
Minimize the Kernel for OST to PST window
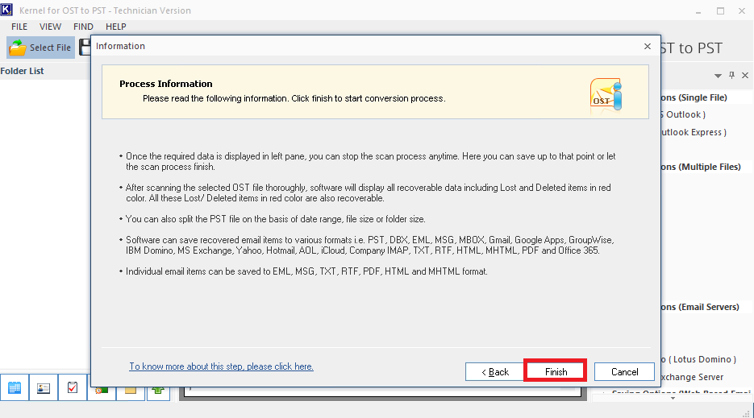coord(698,11)
